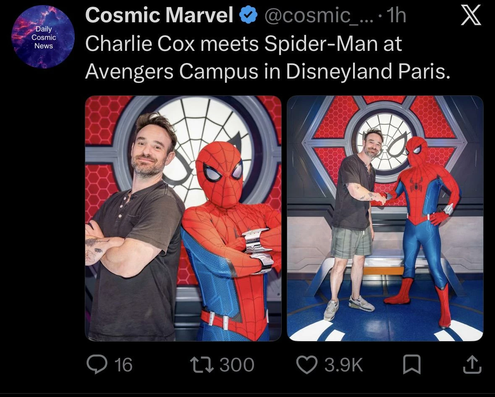
Task: Click the 3.9K likes count
Action: pyautogui.click(x=344, y=365)
